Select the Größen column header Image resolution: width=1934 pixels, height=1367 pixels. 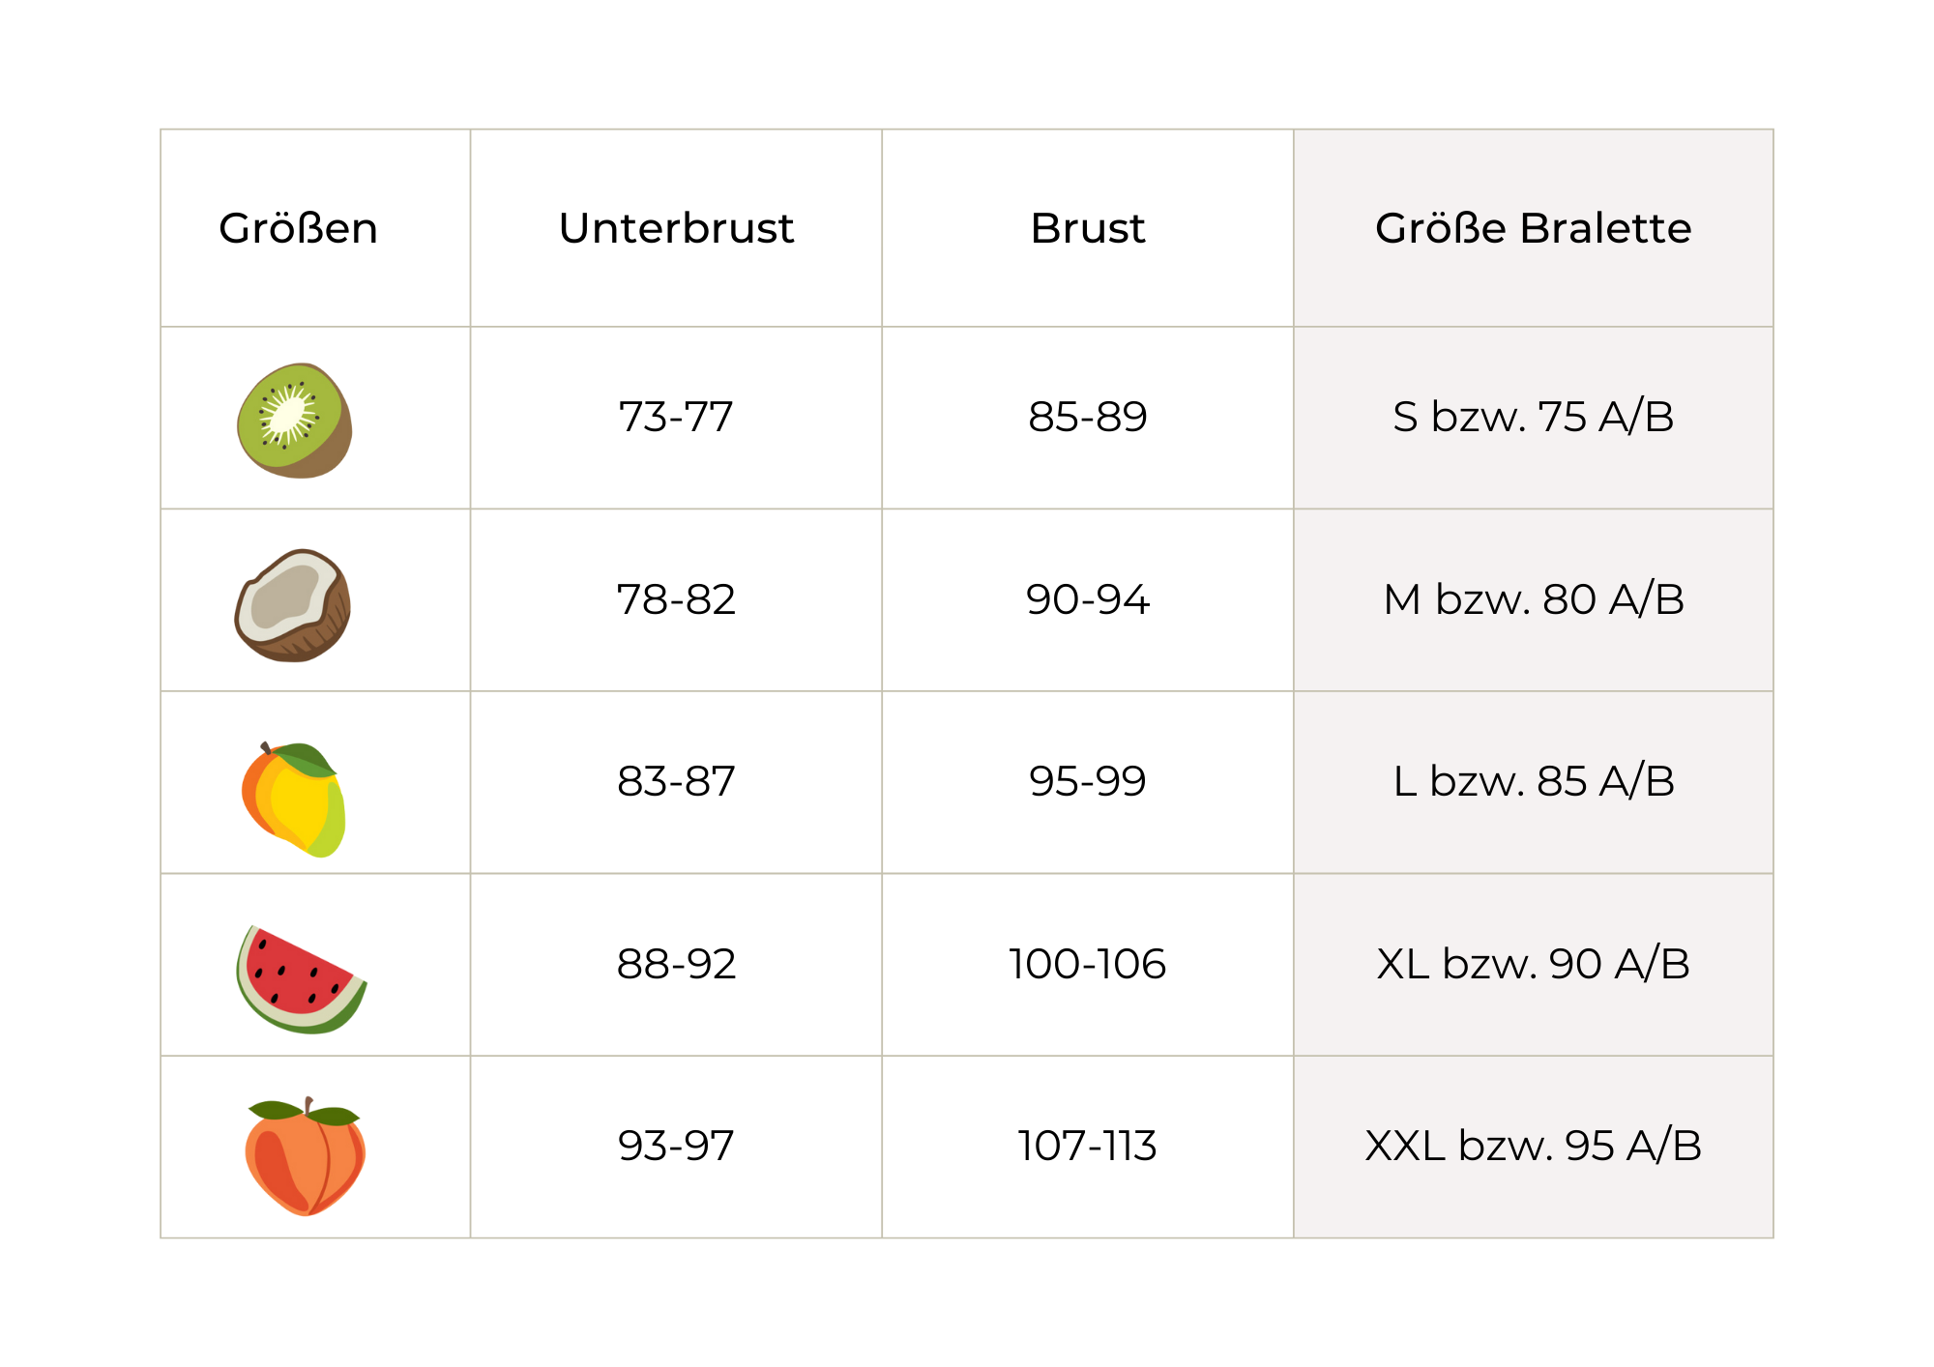tap(298, 229)
